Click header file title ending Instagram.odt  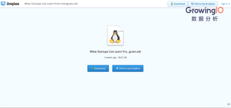tap(51, 4)
